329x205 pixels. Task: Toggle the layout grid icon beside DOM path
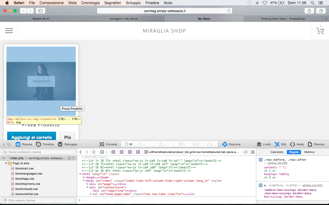coord(253,152)
